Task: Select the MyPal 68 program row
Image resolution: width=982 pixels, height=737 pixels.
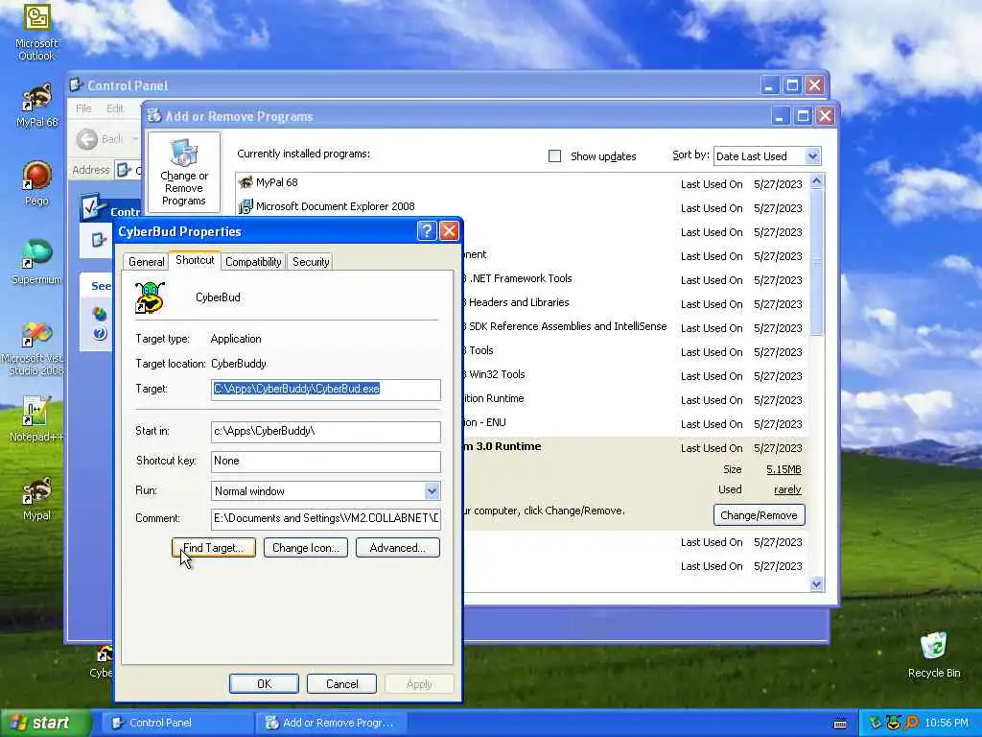Action: coord(523,183)
